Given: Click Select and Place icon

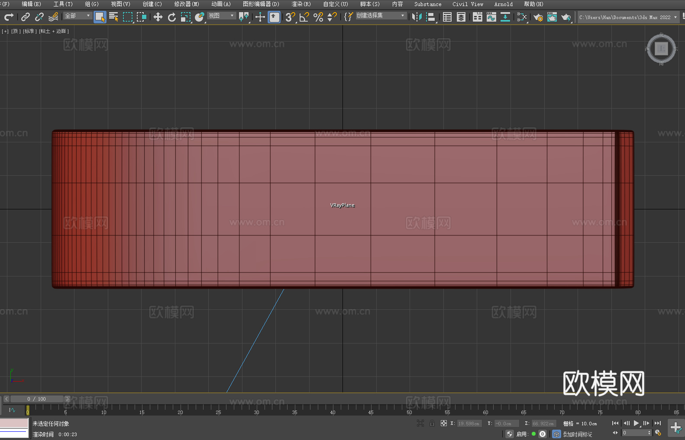Looking at the screenshot, I should [200, 17].
